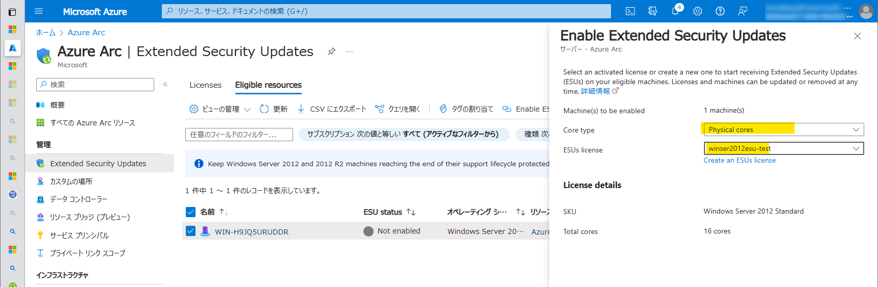Open the more options ellipsis beside the title
Screen dimensions: 878x287
[x=349, y=51]
